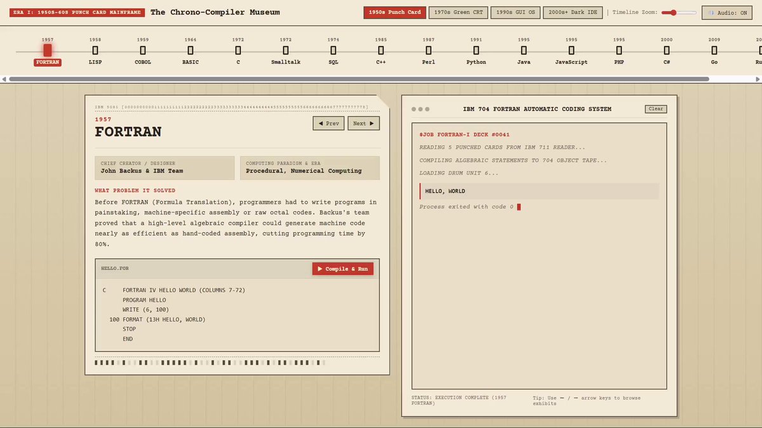Click the 'WHAT PROBLEM IT SOLVED' heading

[x=135, y=190]
